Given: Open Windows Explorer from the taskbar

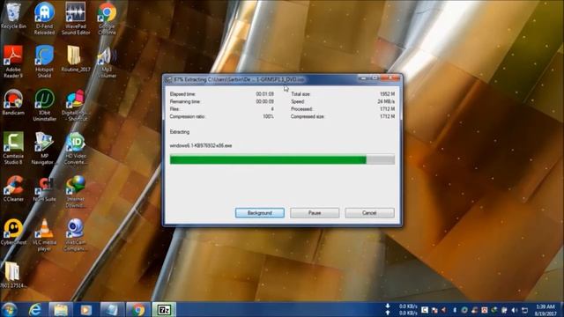Looking at the screenshot, I should coord(61,309).
